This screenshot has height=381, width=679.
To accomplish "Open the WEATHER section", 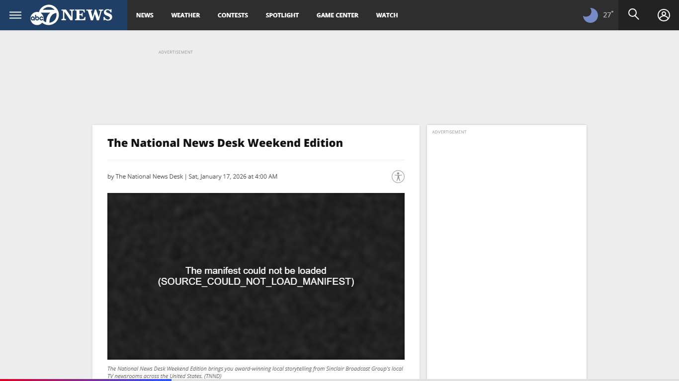I will 185,15.
